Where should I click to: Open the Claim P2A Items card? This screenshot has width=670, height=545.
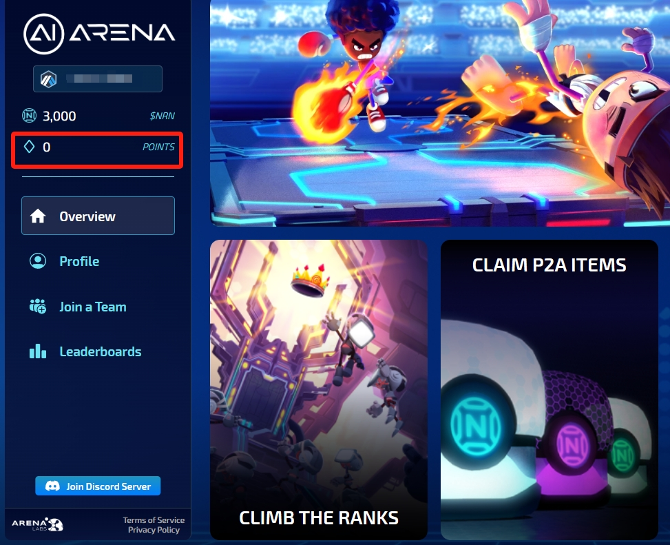tap(549, 390)
